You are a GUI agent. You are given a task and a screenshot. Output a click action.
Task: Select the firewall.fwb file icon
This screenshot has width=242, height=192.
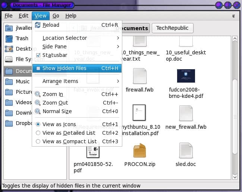[x=139, y=76]
